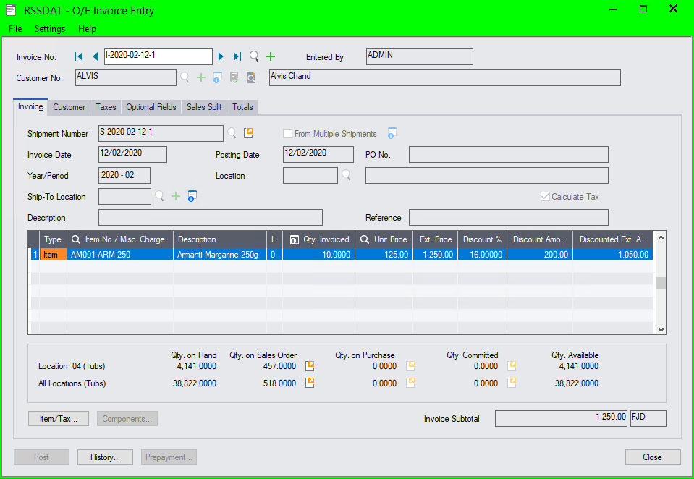Click Discount Amount cell 200.00

click(x=540, y=255)
